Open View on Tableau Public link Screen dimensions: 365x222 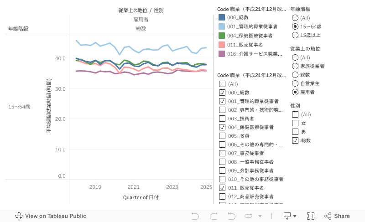[55, 216]
